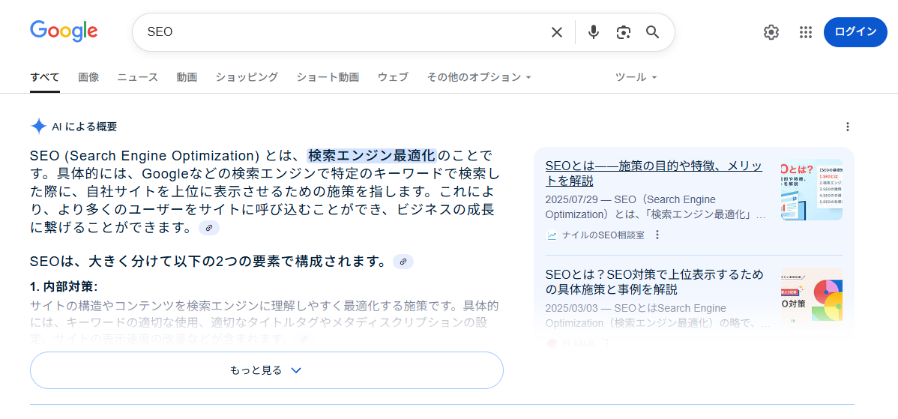Click the ナイルのSEO相談室 source name
898x419 pixels.
point(603,235)
